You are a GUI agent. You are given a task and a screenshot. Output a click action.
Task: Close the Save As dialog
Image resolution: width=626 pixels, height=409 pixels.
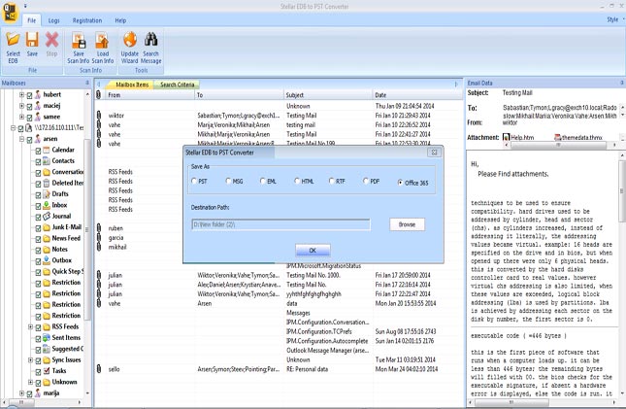pos(434,152)
